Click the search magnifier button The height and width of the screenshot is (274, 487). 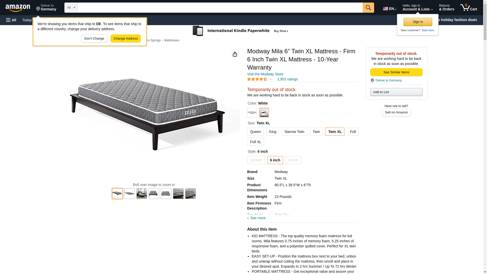point(368,8)
